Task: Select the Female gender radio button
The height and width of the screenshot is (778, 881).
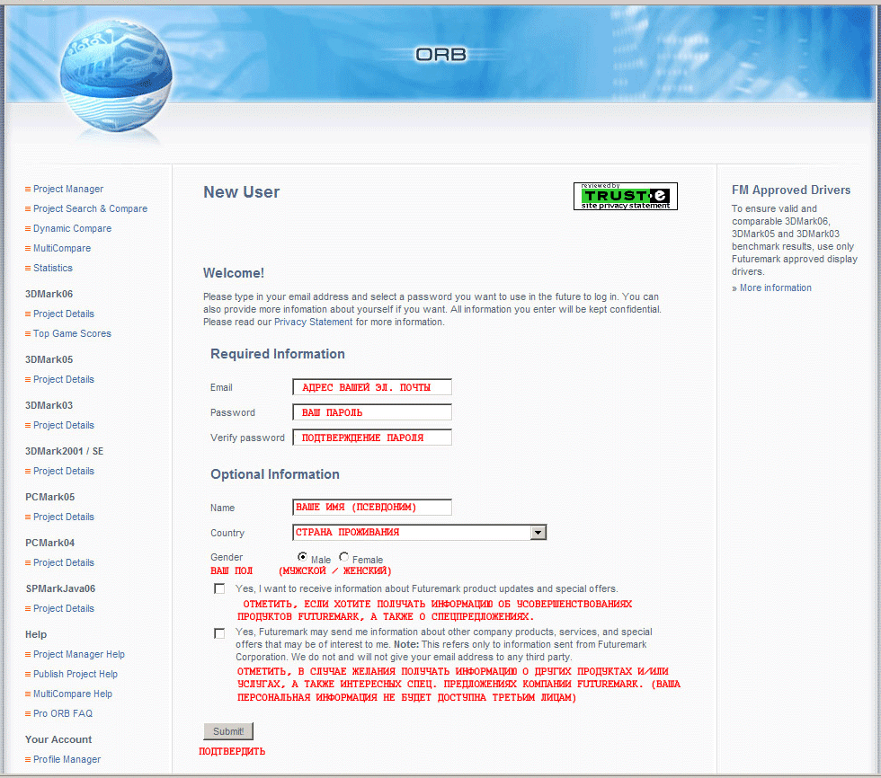Action: [343, 557]
